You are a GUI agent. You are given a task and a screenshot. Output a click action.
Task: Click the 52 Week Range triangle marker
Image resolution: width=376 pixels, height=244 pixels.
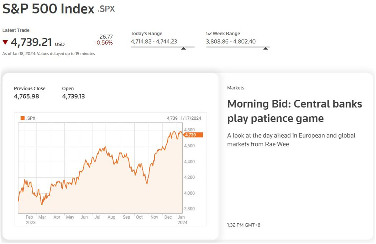pyautogui.click(x=266, y=48)
